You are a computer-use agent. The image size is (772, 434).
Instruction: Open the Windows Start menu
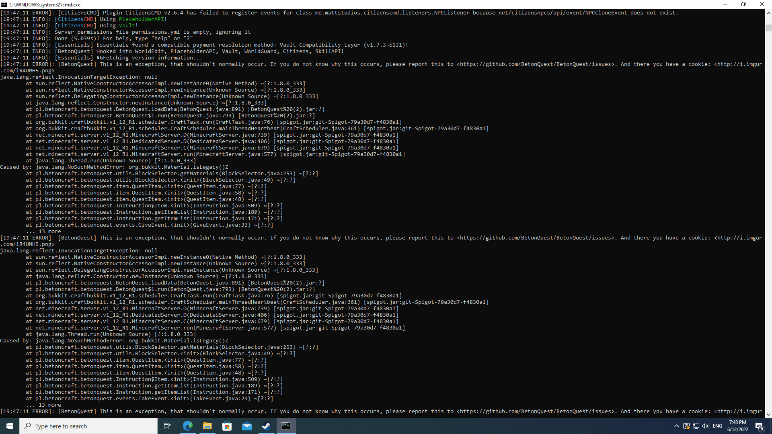(x=10, y=426)
